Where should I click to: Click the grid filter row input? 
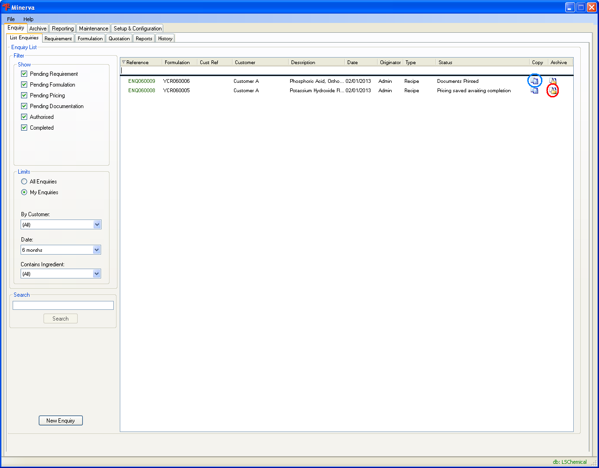pos(346,70)
